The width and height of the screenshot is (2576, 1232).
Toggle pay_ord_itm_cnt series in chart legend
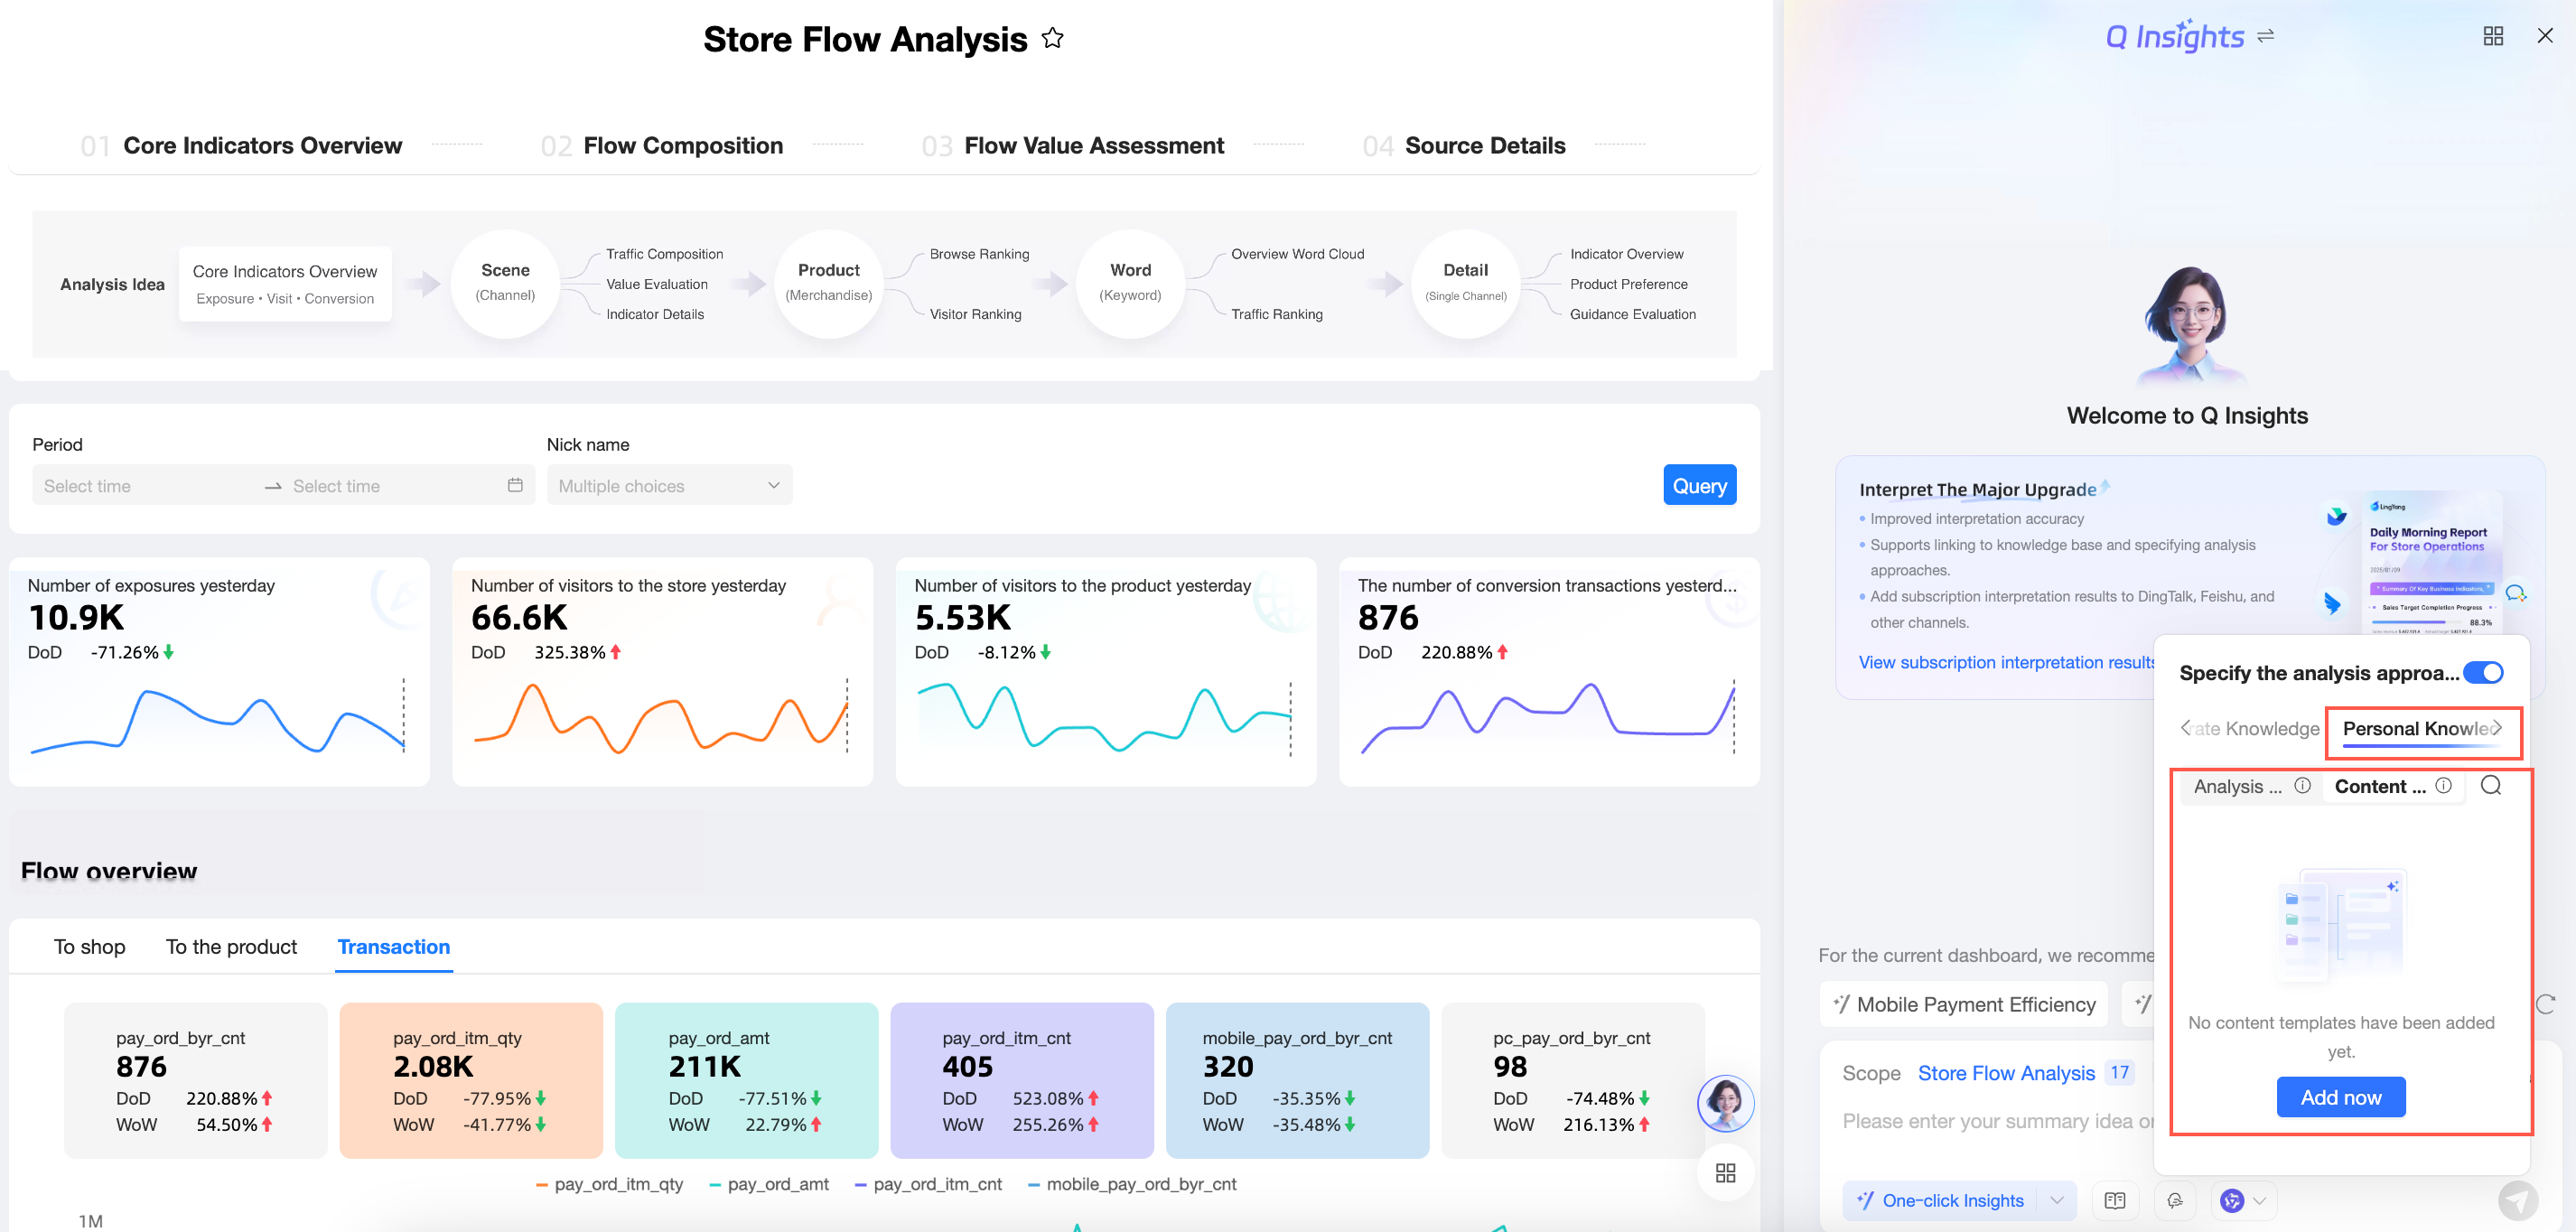(x=928, y=1184)
